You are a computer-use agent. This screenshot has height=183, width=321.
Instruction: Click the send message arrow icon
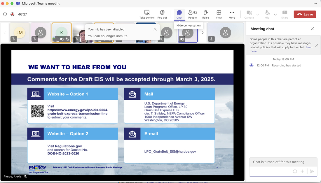pos(312,171)
